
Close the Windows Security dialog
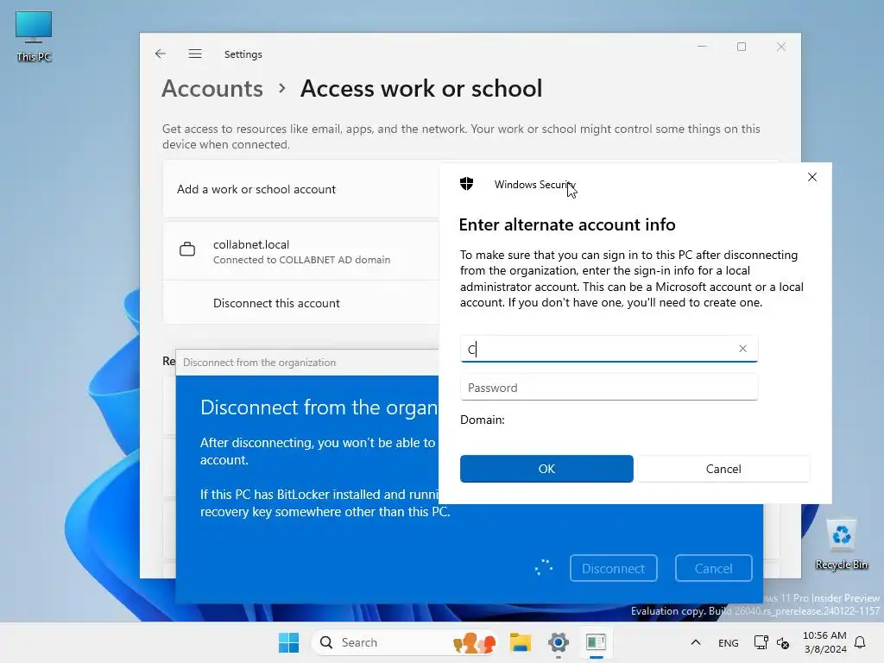811,177
